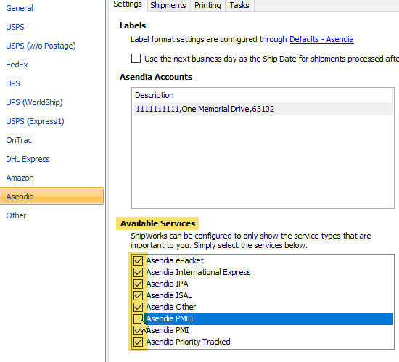Select USPS in the sidebar

(x=15, y=27)
